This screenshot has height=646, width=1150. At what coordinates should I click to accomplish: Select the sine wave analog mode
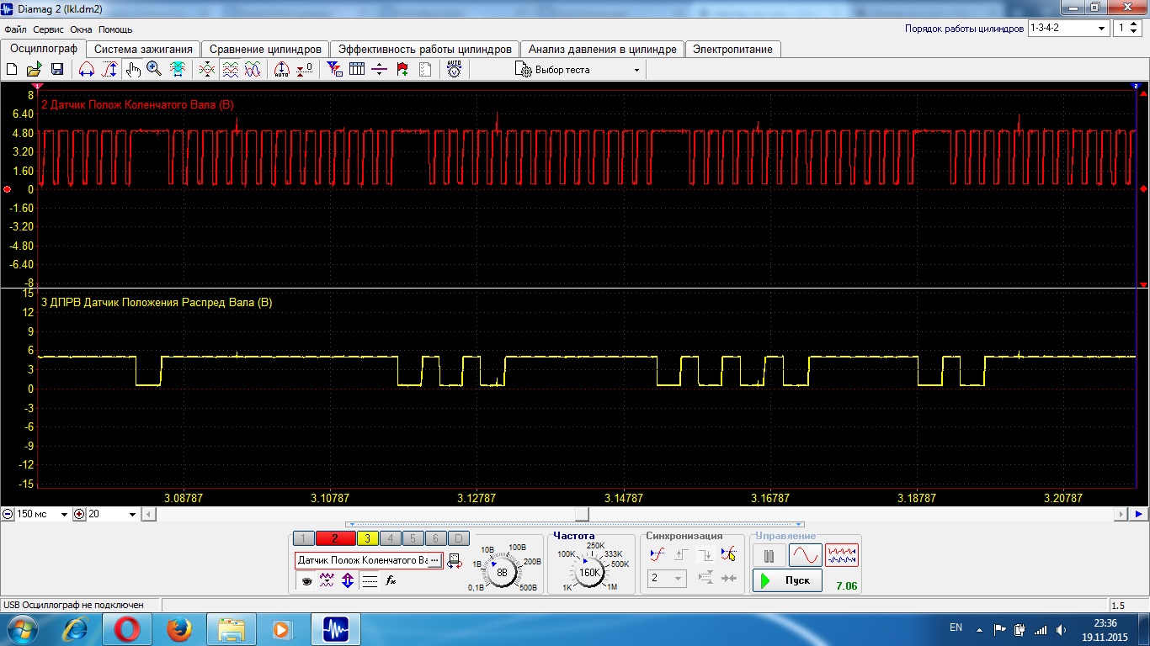[805, 555]
